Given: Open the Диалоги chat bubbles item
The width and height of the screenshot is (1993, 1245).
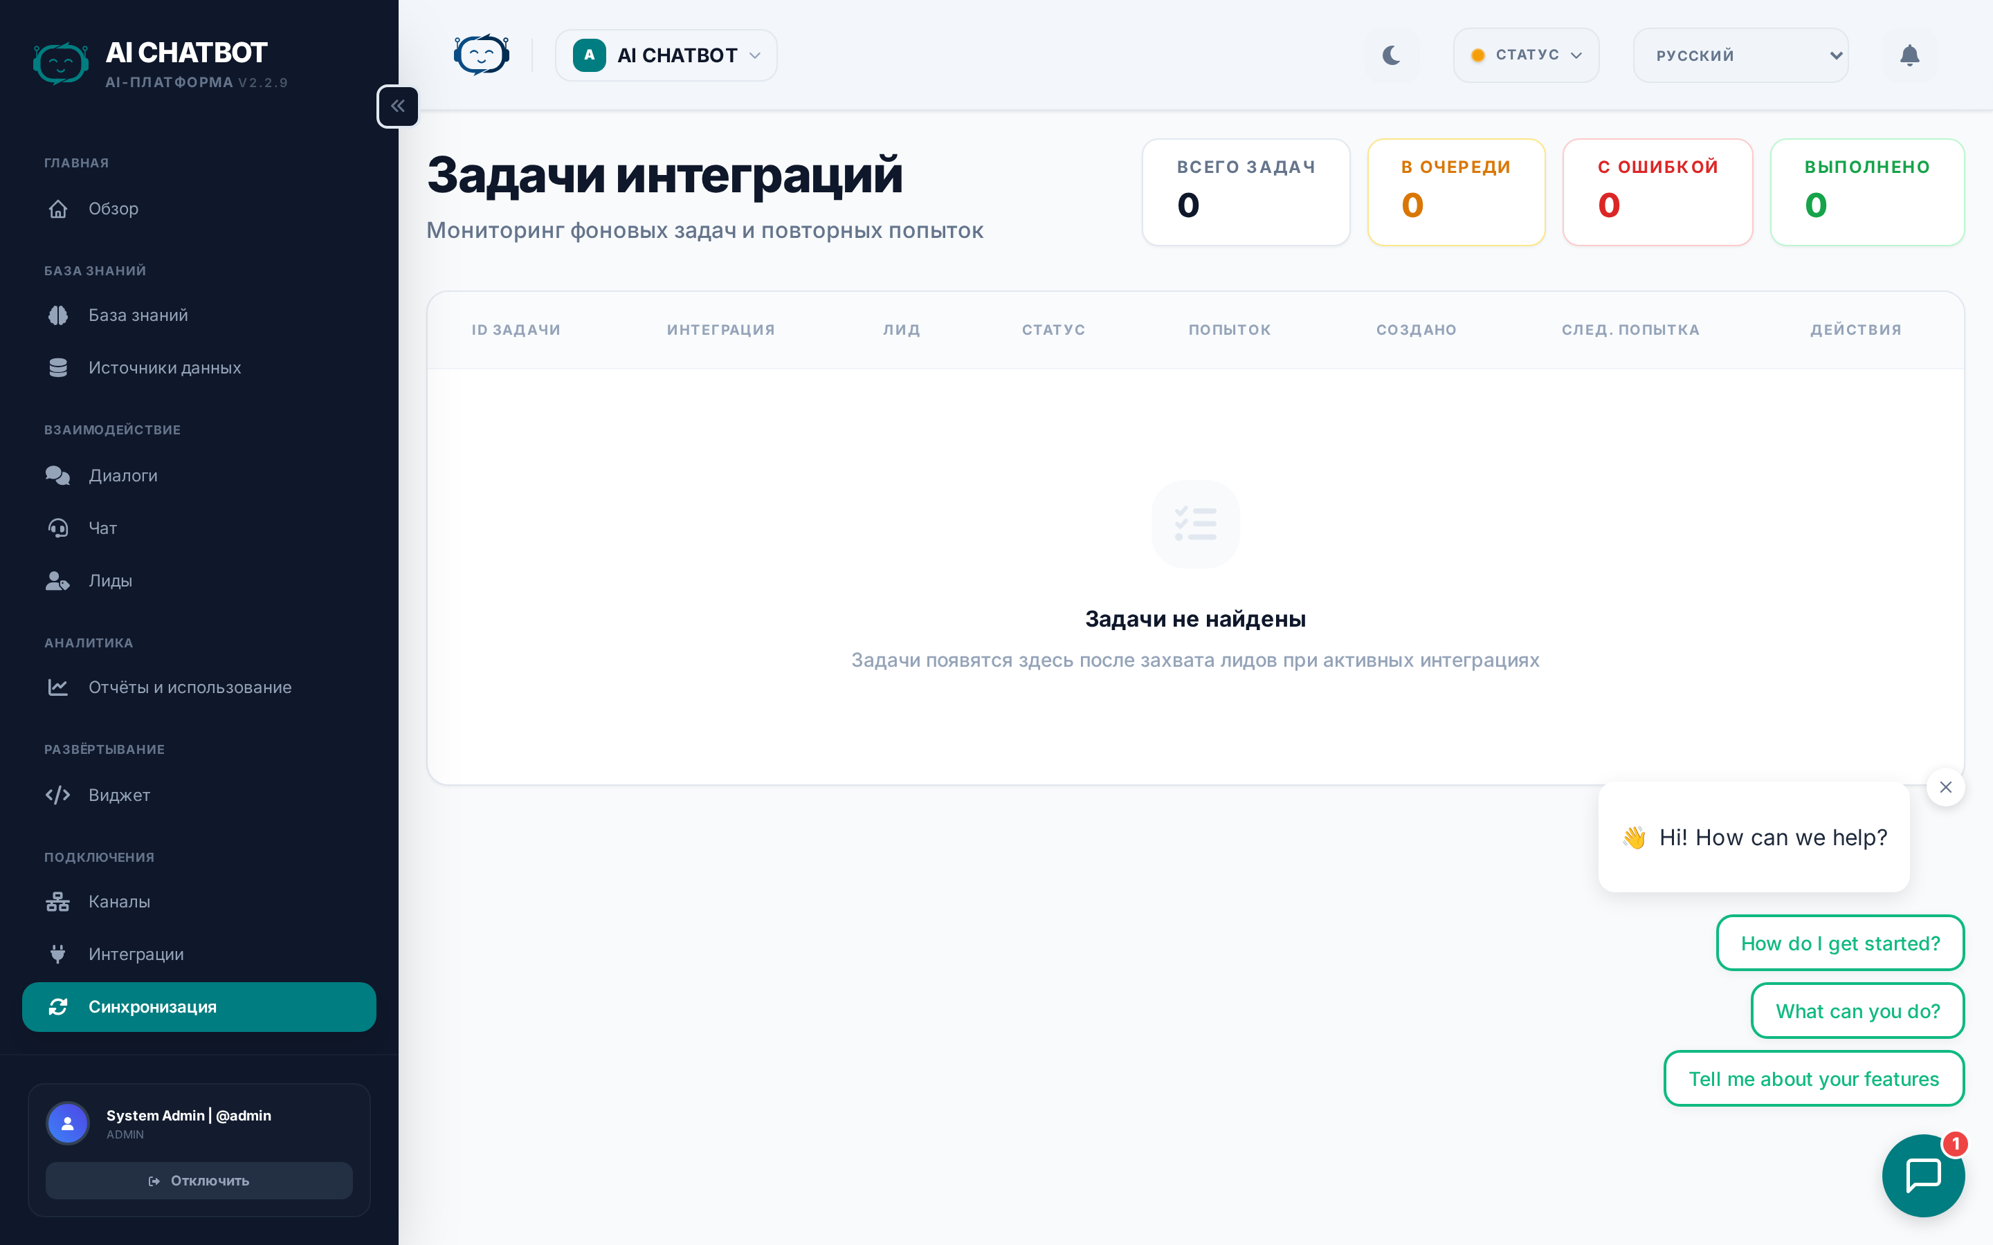Looking at the screenshot, I should (124, 475).
